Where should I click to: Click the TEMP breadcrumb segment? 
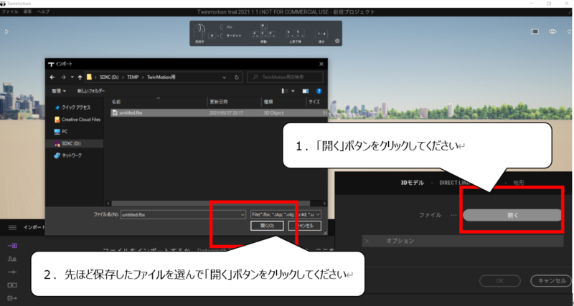point(133,77)
